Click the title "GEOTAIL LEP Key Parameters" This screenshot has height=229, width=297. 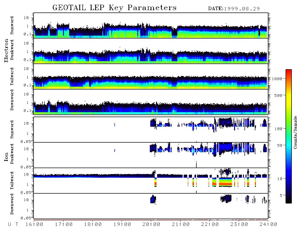114,8
